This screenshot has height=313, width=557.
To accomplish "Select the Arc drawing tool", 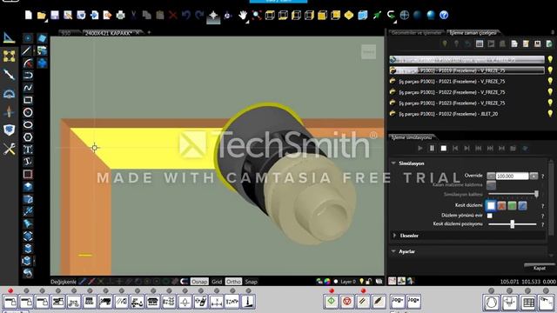I will point(28,63).
